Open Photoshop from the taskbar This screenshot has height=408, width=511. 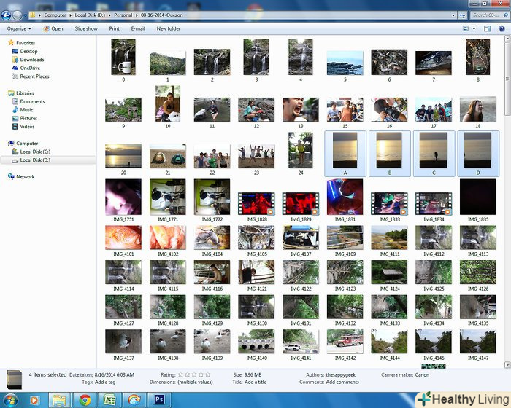[159, 400]
